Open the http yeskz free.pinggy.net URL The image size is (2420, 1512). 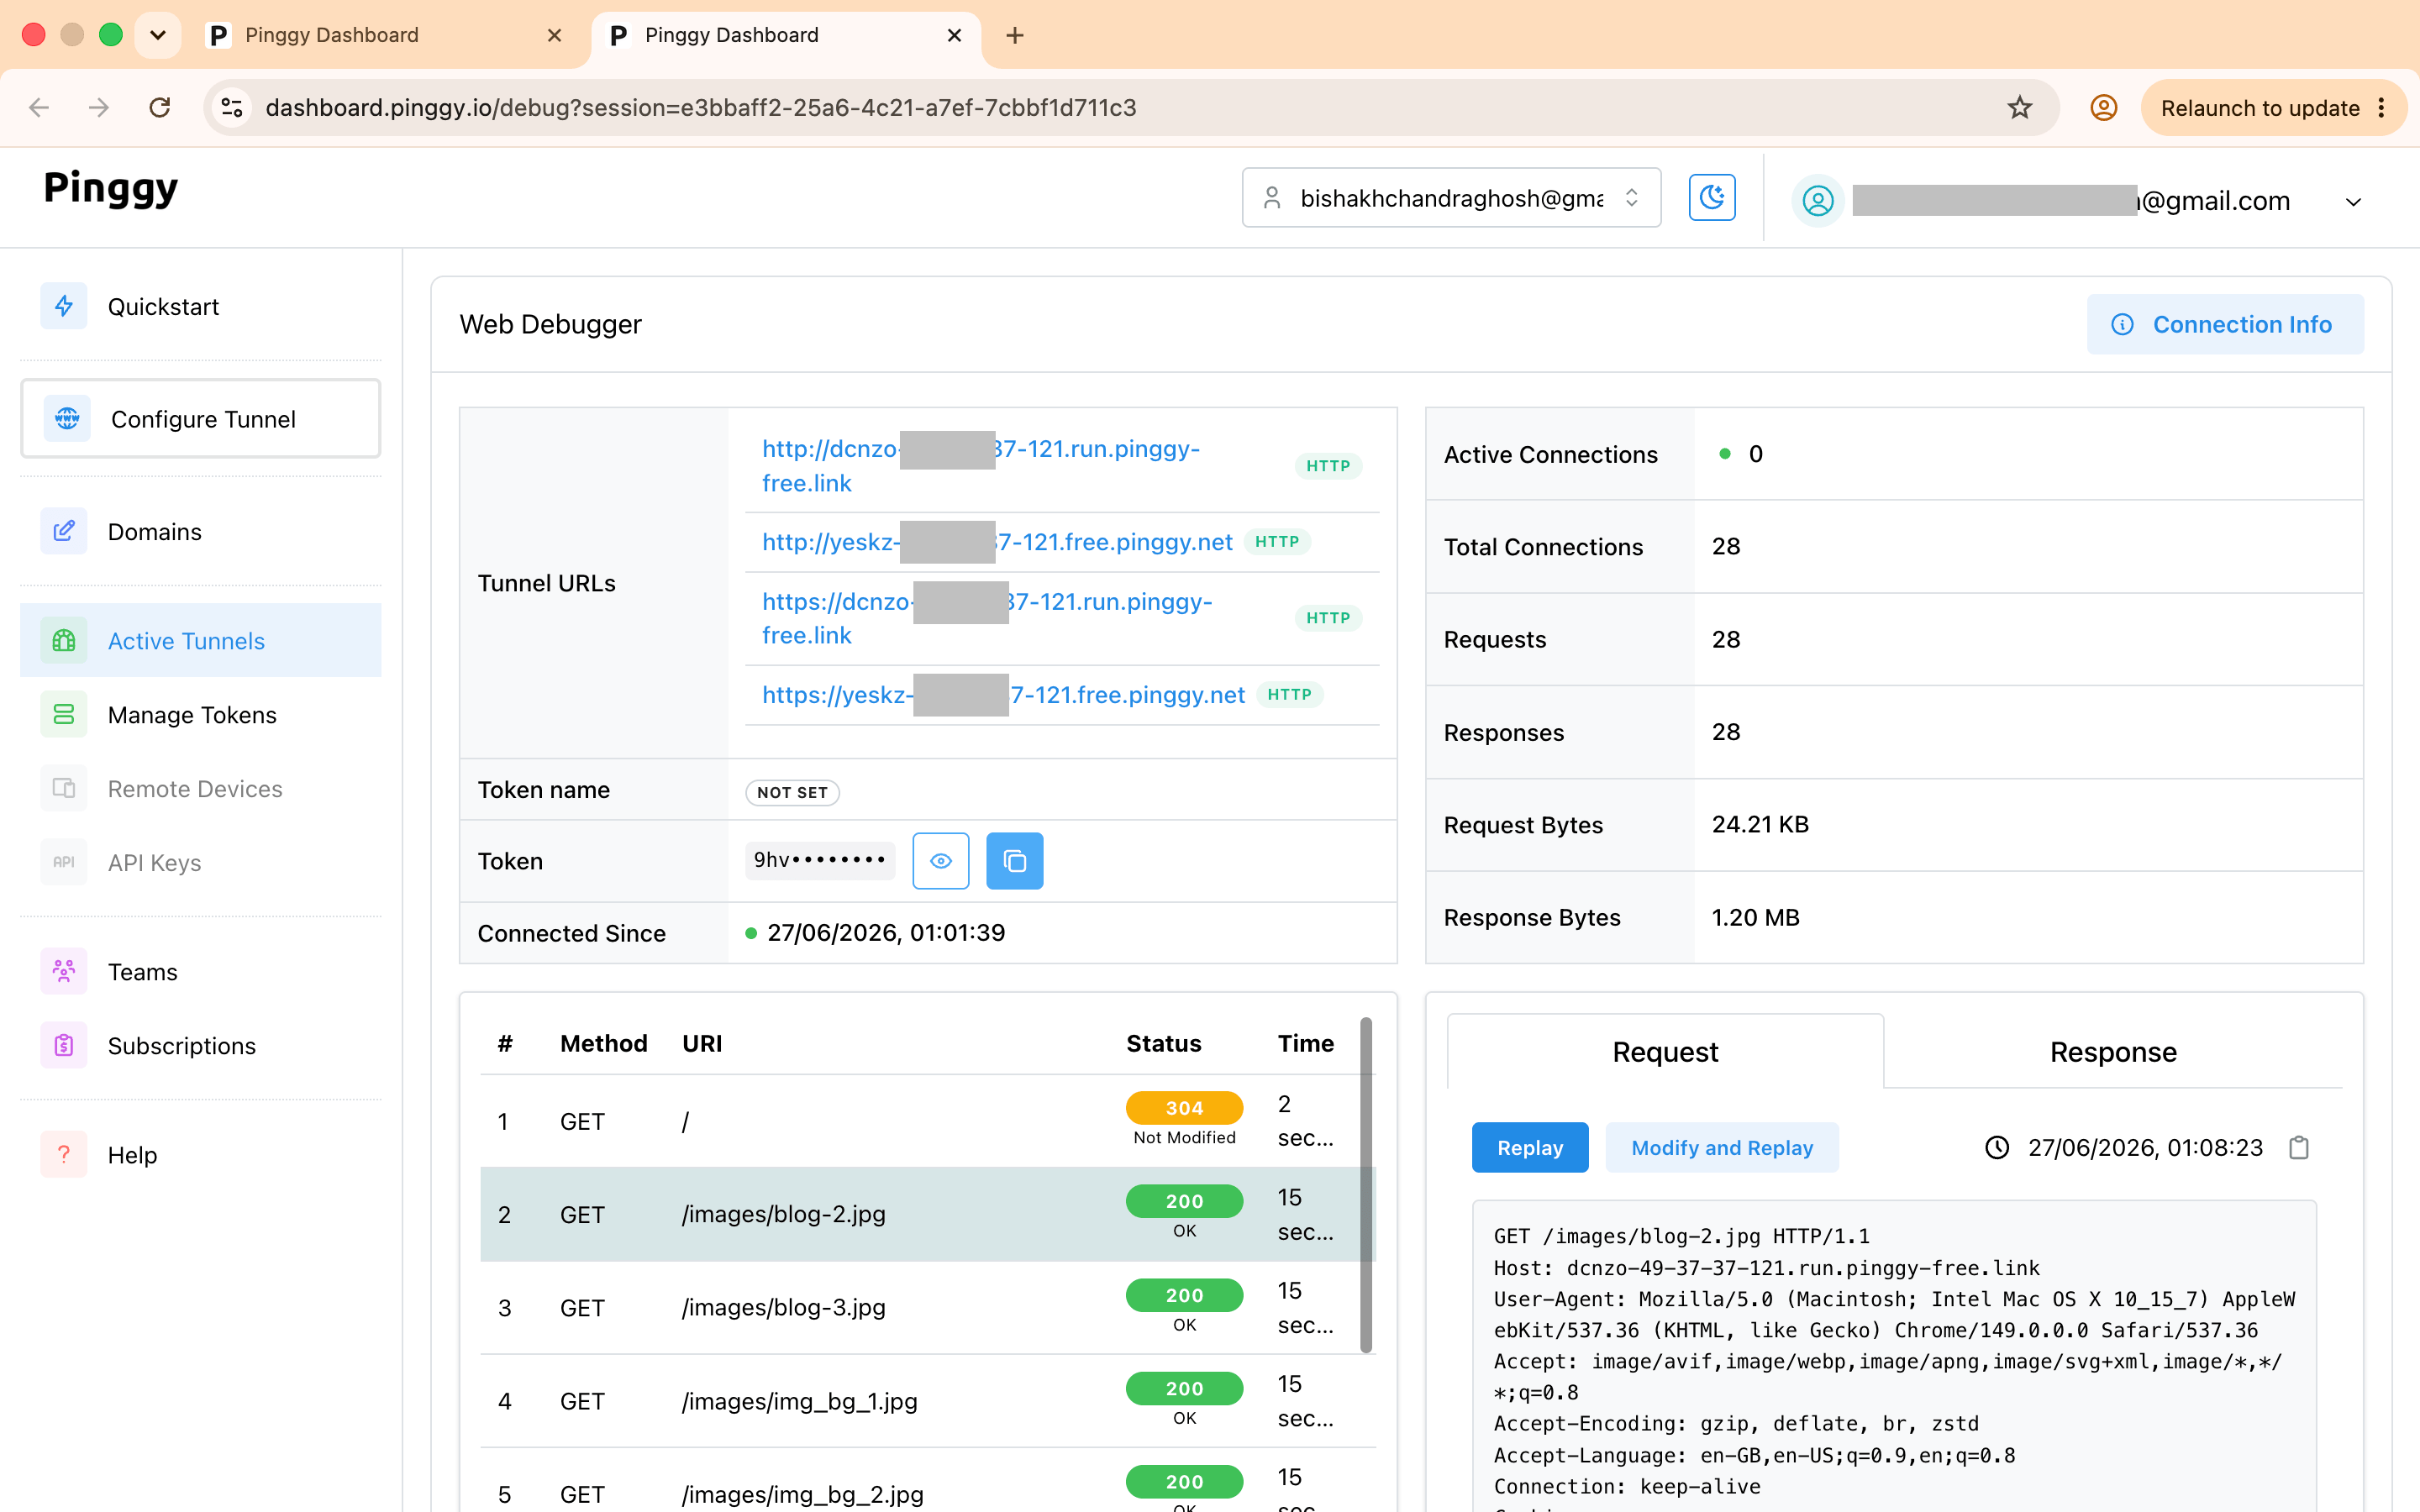point(997,541)
